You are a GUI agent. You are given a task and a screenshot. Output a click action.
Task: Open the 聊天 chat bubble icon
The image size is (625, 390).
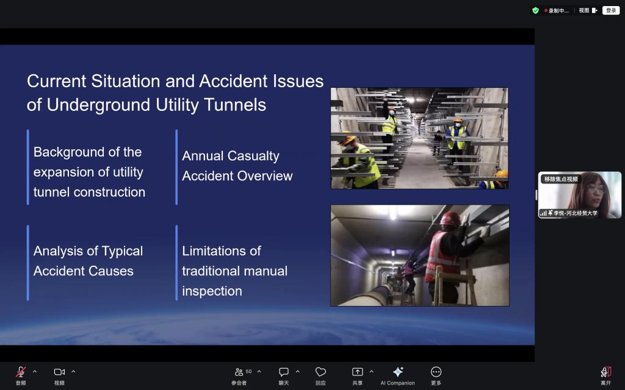(284, 372)
